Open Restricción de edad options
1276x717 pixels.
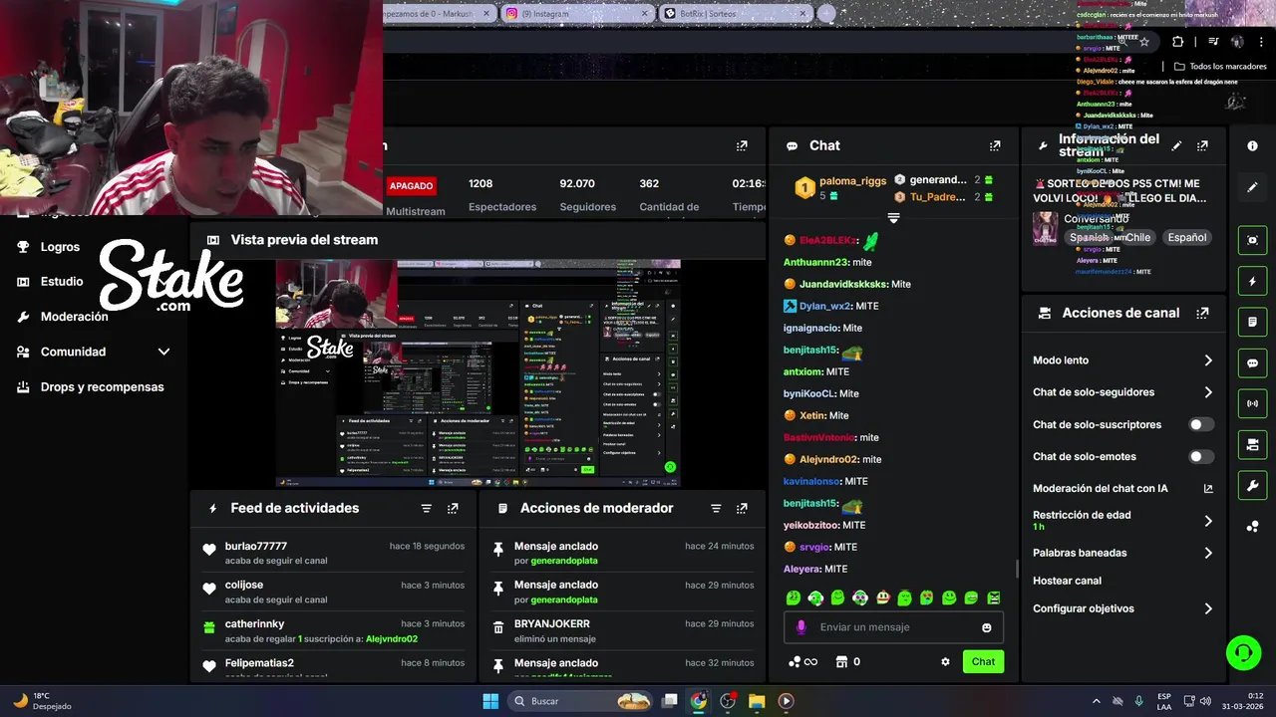[x=1122, y=520]
